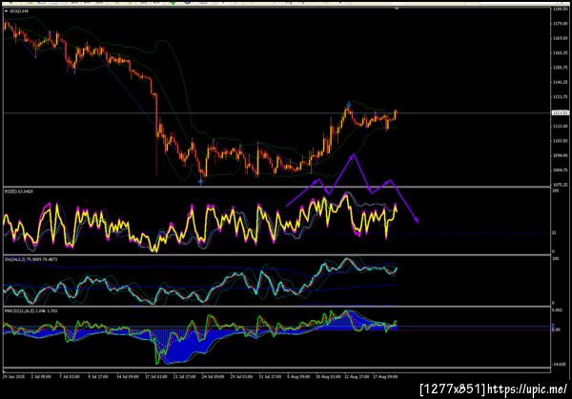Image resolution: width=572 pixels, height=399 pixels.
Task: Click the 5 Aug 09:00 time label
Action: click(298, 376)
